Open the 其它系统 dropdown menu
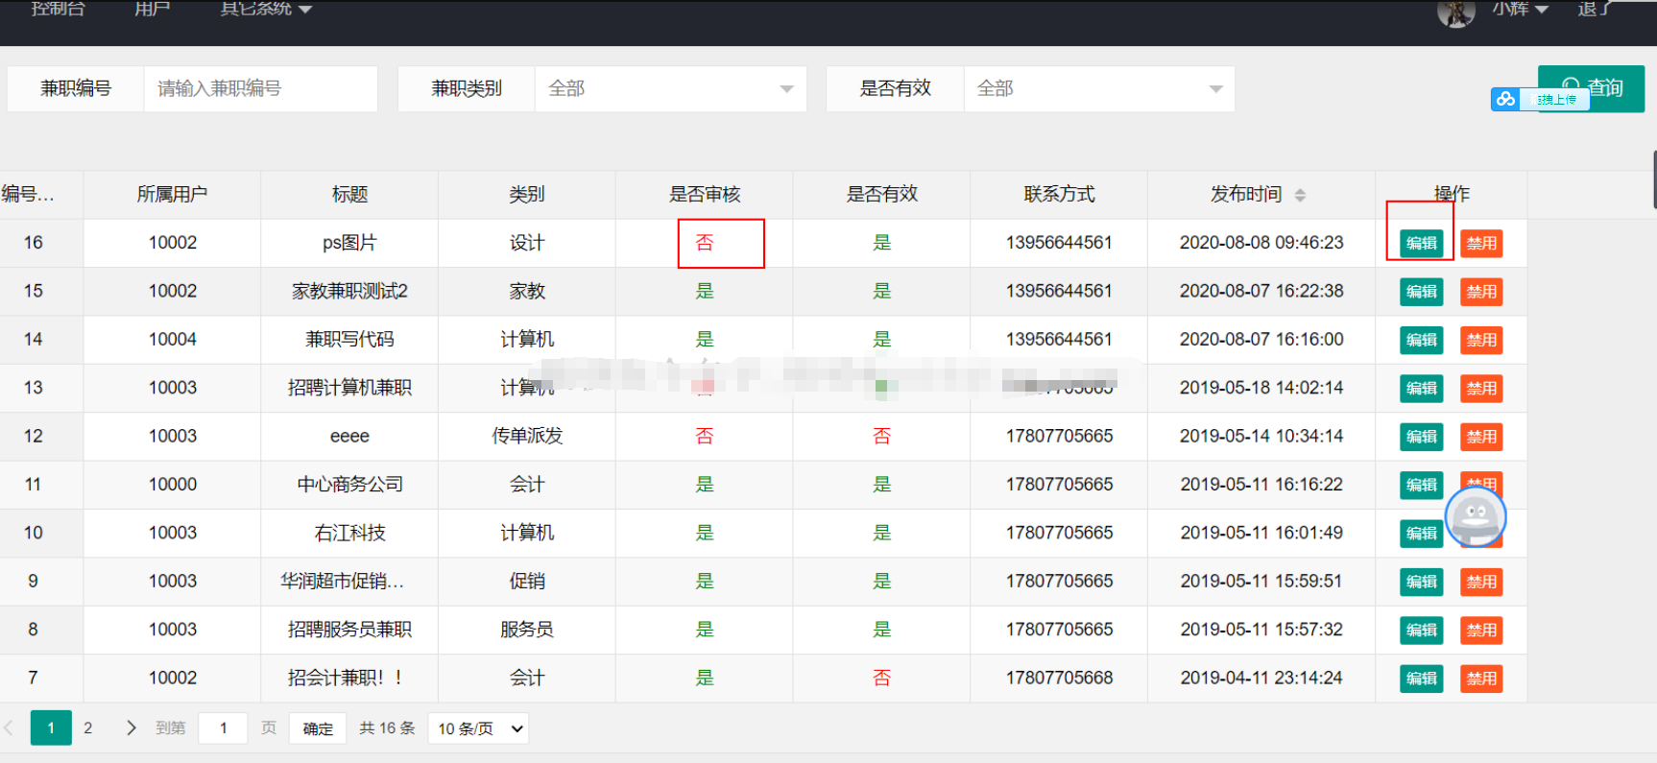The height and width of the screenshot is (763, 1657). pyautogui.click(x=266, y=10)
